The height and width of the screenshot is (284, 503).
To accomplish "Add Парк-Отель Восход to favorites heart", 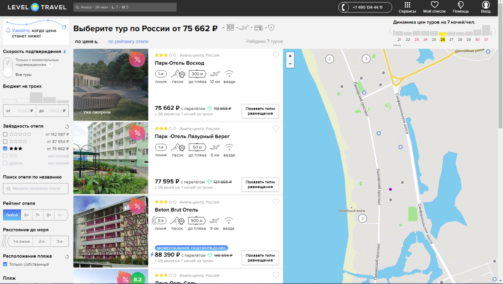I will coord(276,55).
